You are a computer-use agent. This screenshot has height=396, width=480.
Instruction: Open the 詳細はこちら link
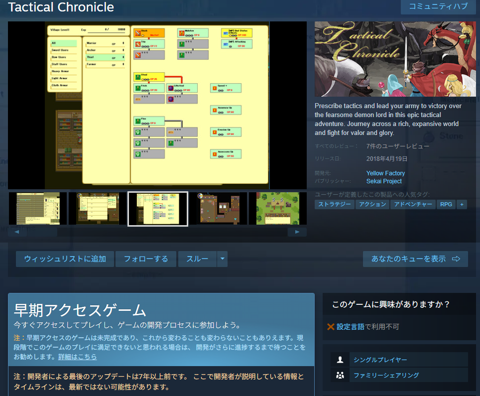(x=78, y=357)
